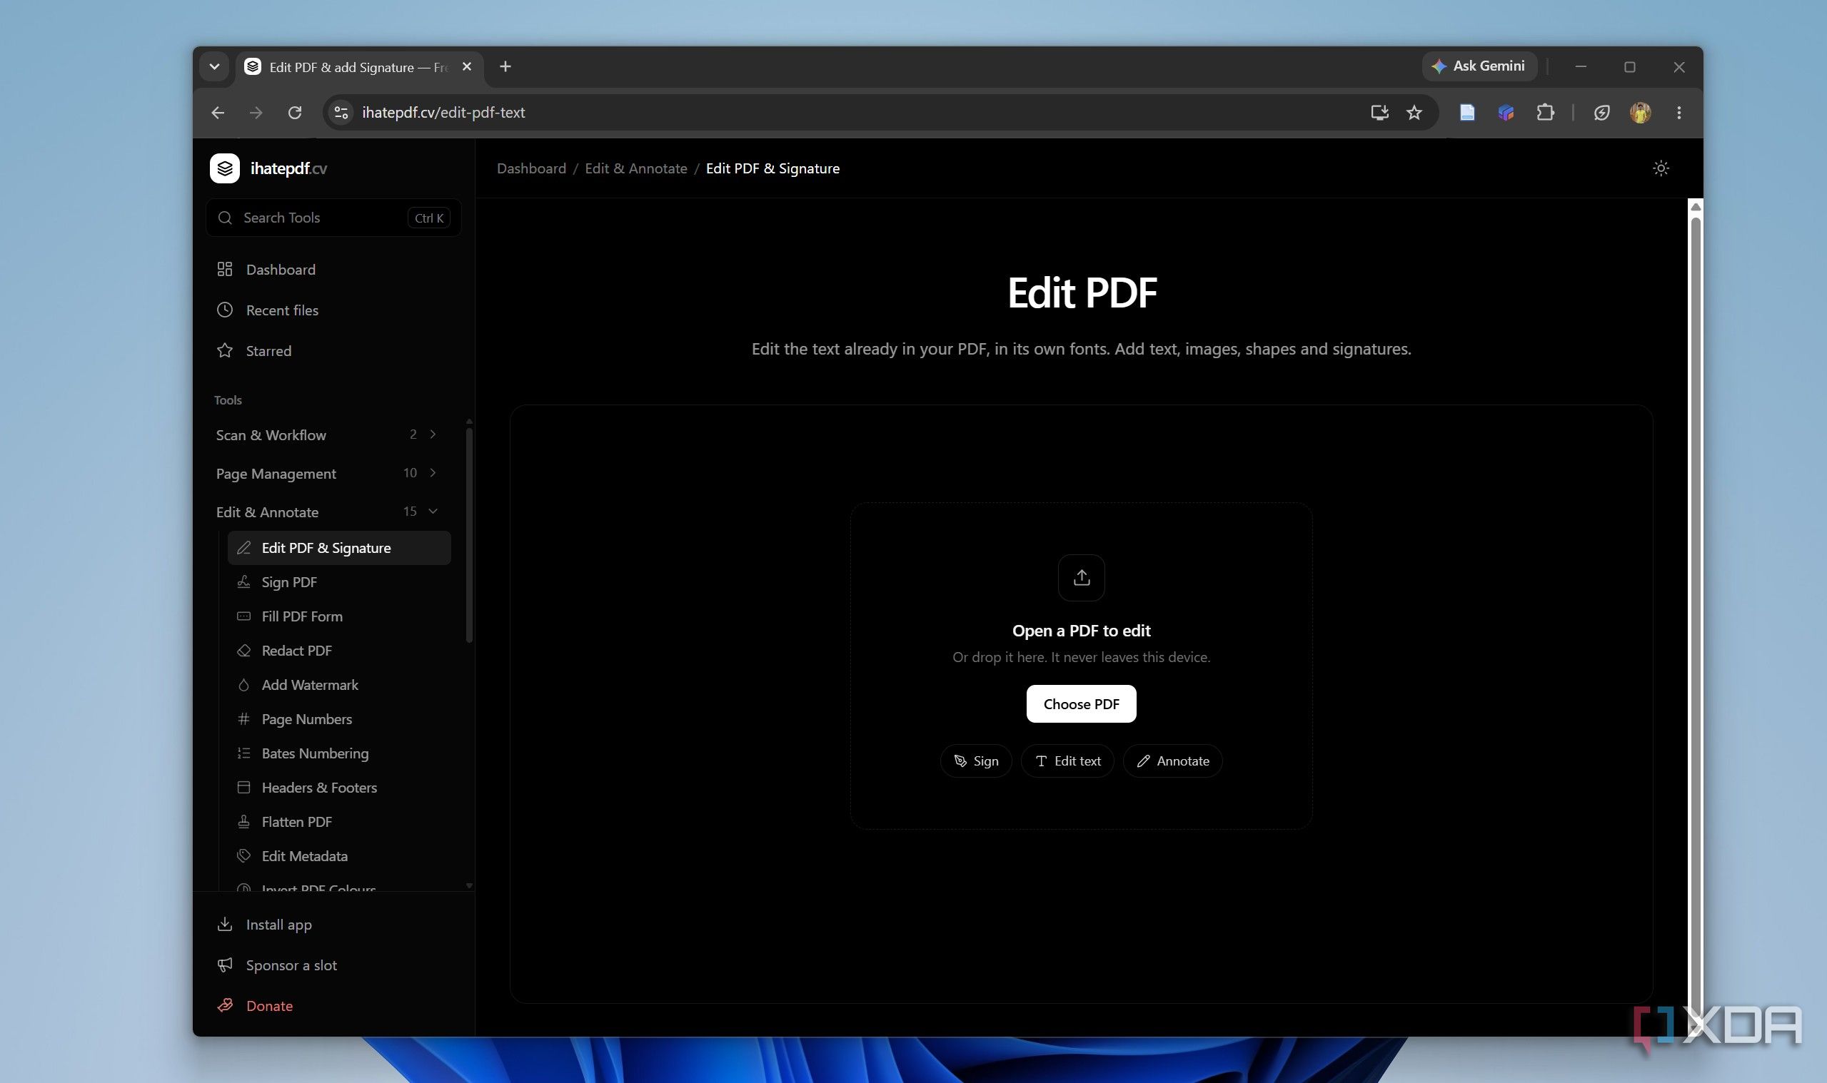Open the Bates Numbering tool
The height and width of the screenshot is (1083, 1827).
pos(339,754)
